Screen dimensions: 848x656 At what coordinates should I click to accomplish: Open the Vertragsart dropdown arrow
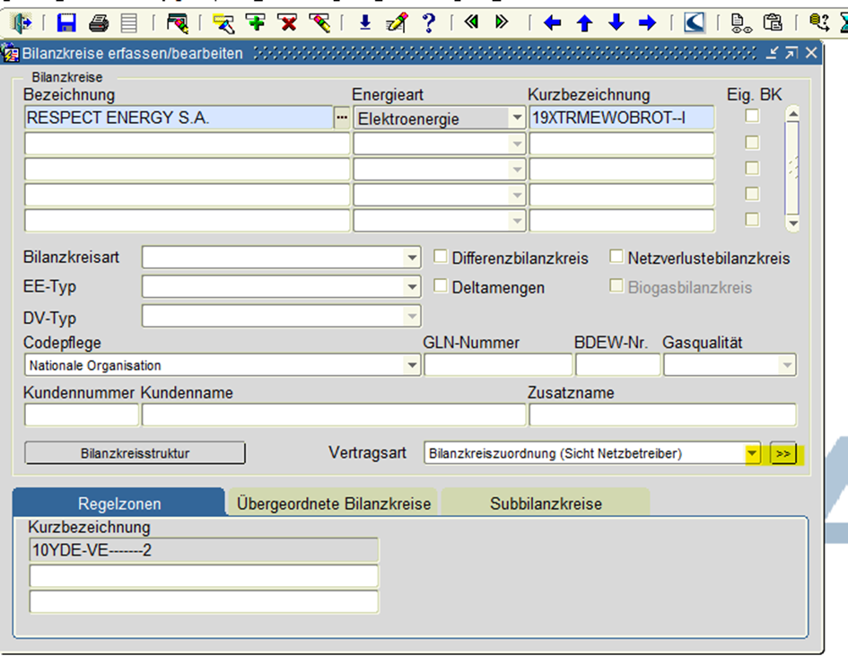(752, 454)
